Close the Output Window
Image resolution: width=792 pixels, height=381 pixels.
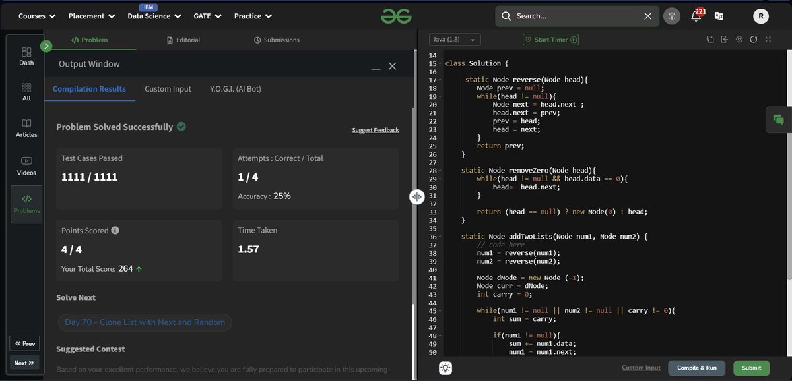pyautogui.click(x=393, y=66)
